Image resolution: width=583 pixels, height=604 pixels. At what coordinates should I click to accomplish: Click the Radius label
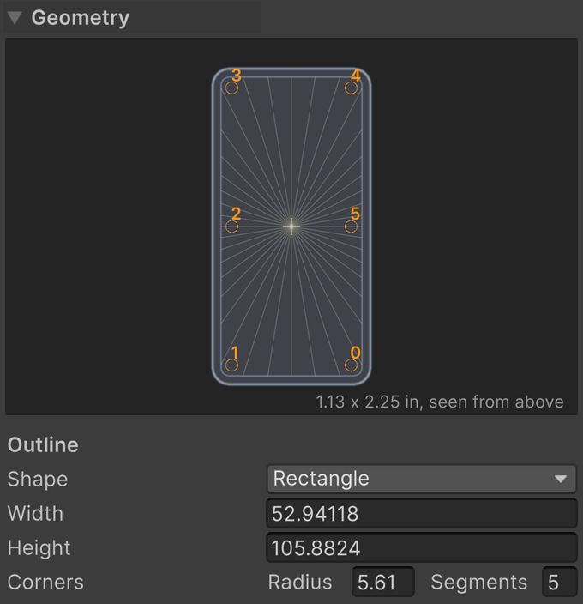[300, 582]
